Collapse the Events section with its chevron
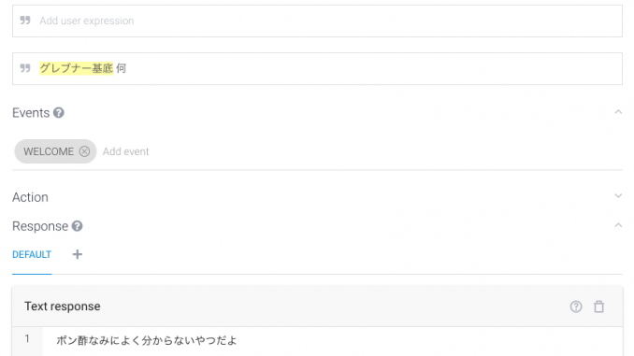The image size is (634, 356). point(618,112)
